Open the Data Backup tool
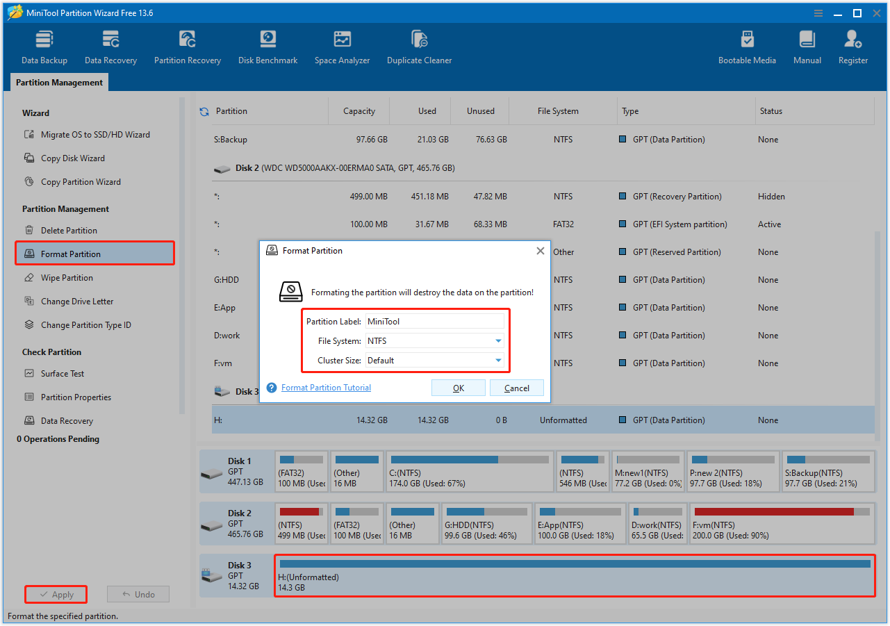 (x=44, y=47)
